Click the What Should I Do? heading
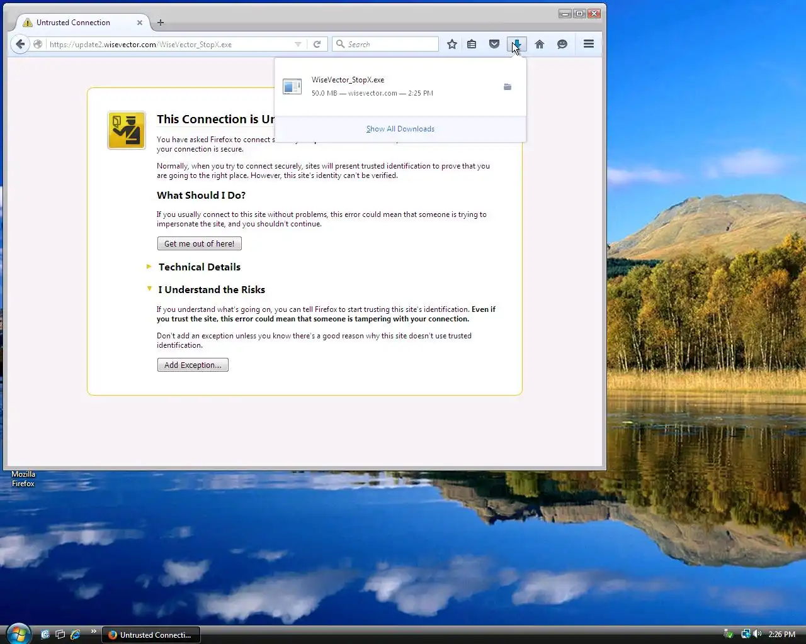This screenshot has width=806, height=644. pos(201,195)
